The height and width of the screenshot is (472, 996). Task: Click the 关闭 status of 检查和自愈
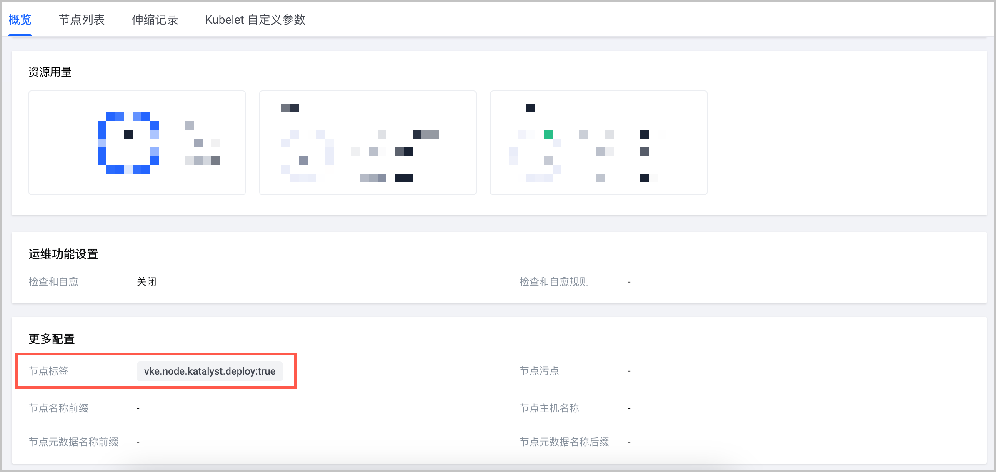[x=147, y=282]
